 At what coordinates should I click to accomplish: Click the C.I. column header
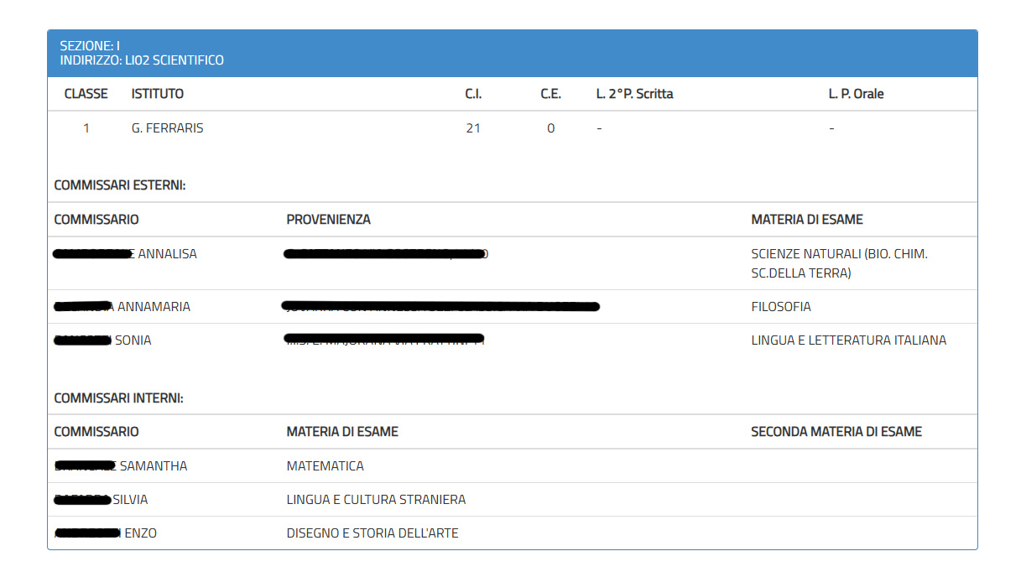click(x=473, y=94)
